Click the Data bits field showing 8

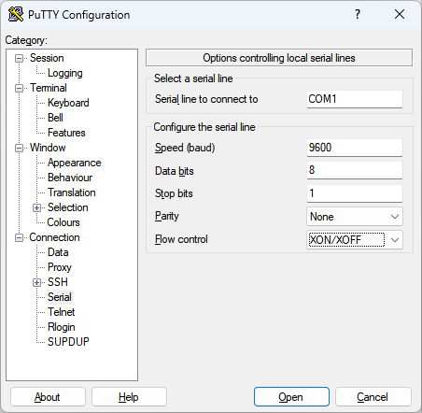point(355,170)
